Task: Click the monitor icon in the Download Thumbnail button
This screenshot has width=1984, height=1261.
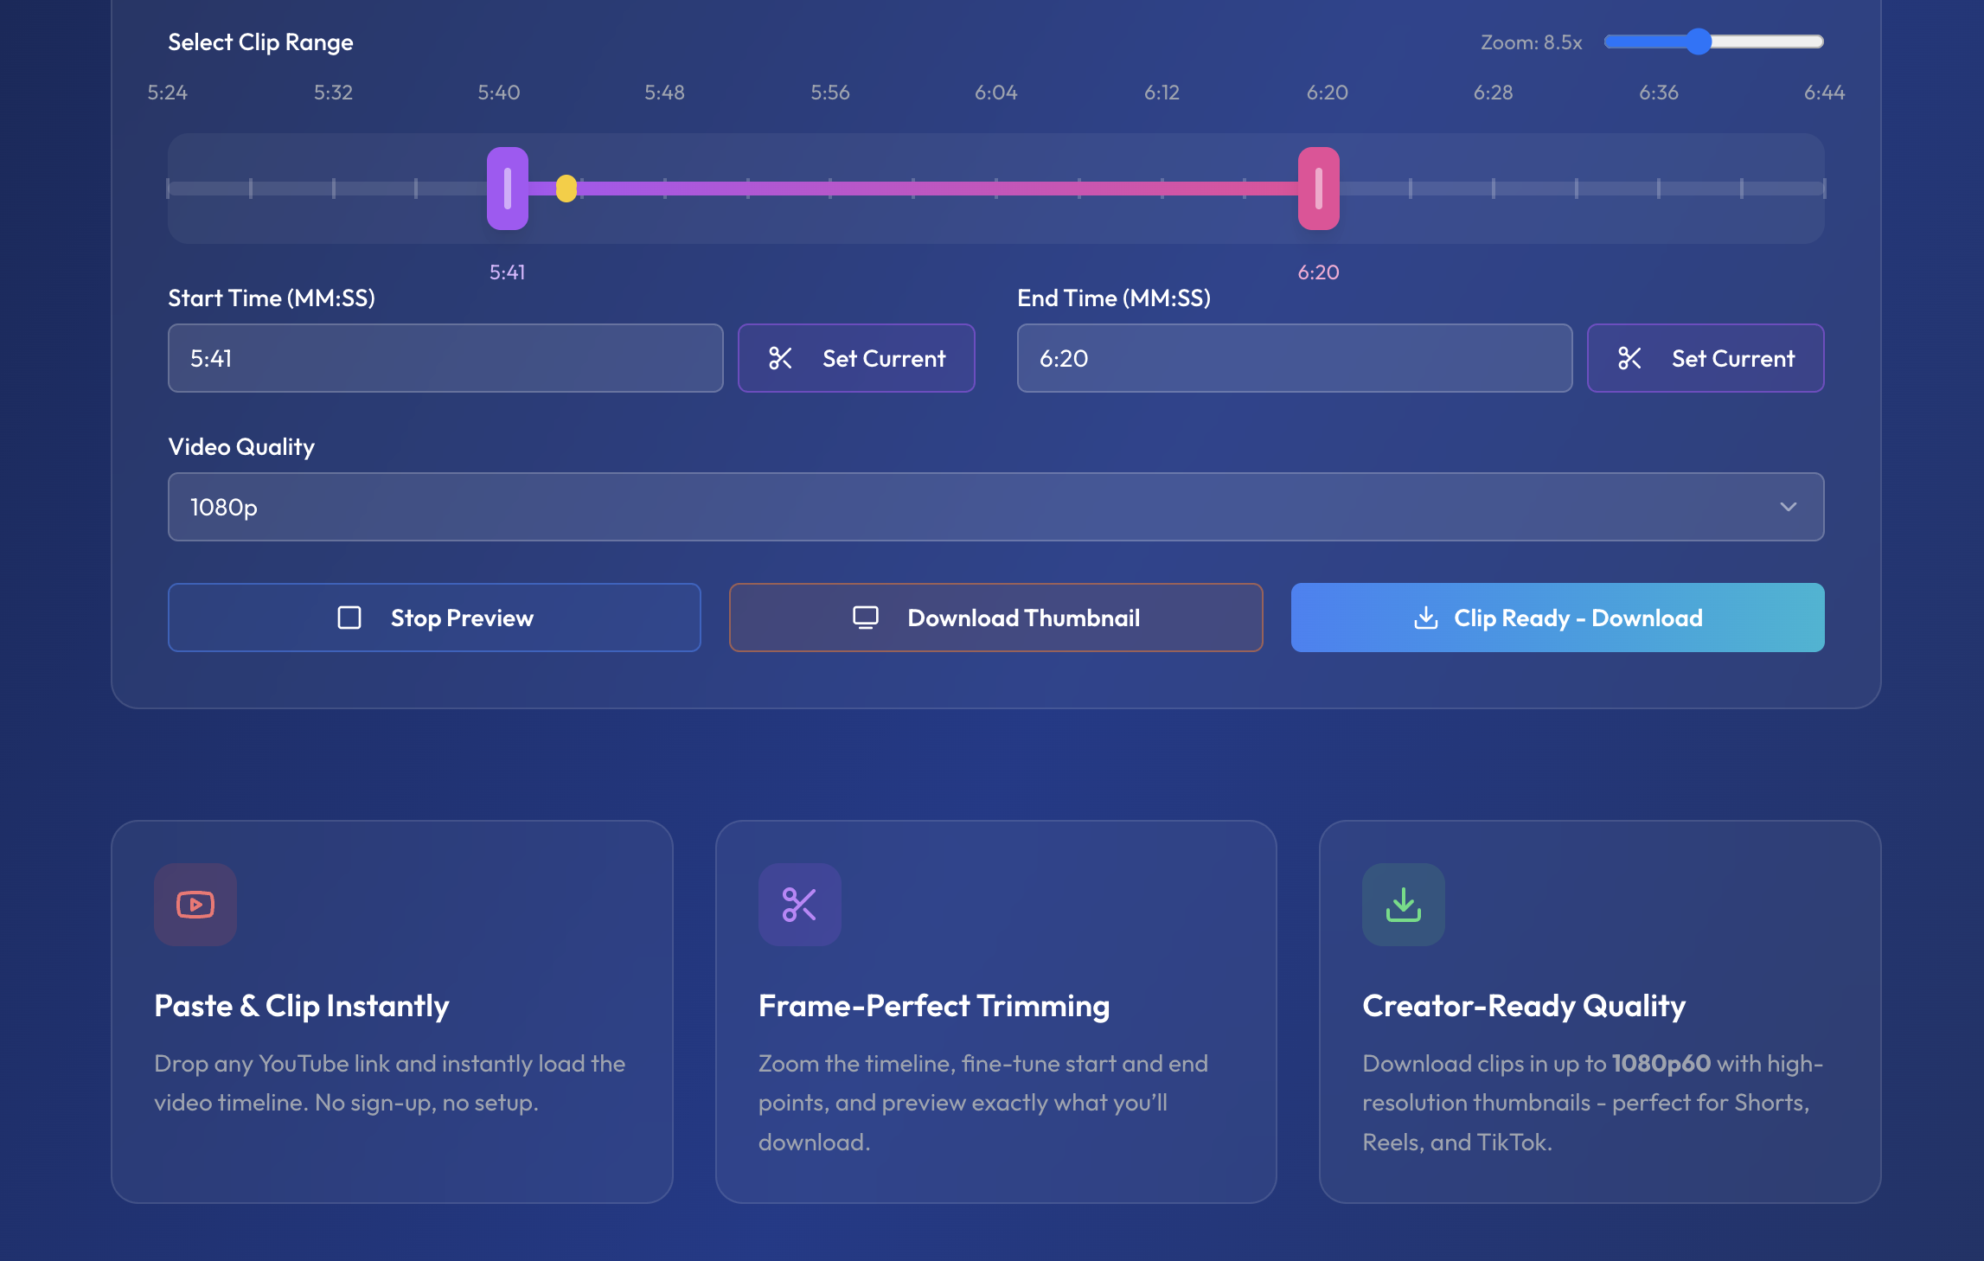Action: click(864, 618)
